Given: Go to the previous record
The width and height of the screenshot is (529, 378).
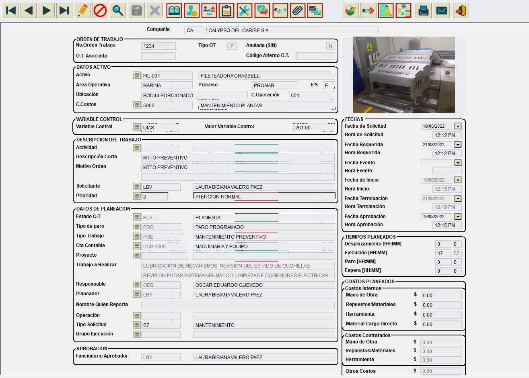Looking at the screenshot, I should pyautogui.click(x=29, y=11).
